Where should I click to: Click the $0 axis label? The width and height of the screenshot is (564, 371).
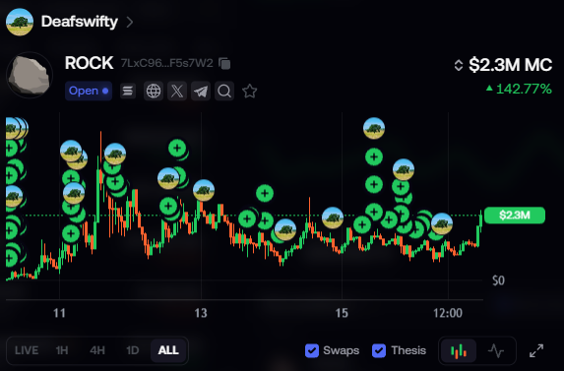[498, 280]
